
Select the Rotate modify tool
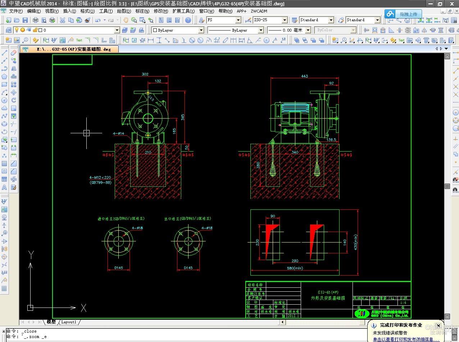[x=14, y=100]
